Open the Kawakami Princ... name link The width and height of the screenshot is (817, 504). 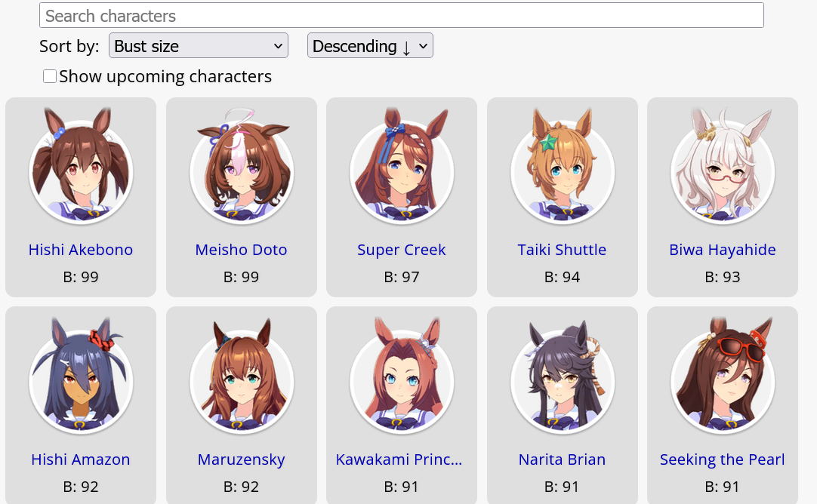399,459
